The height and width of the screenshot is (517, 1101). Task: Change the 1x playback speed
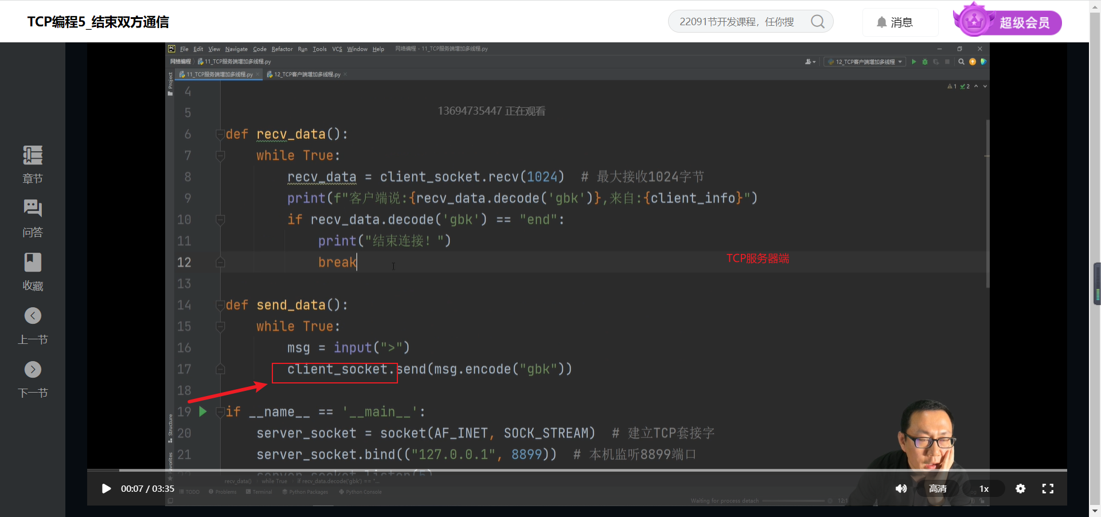[x=984, y=488]
